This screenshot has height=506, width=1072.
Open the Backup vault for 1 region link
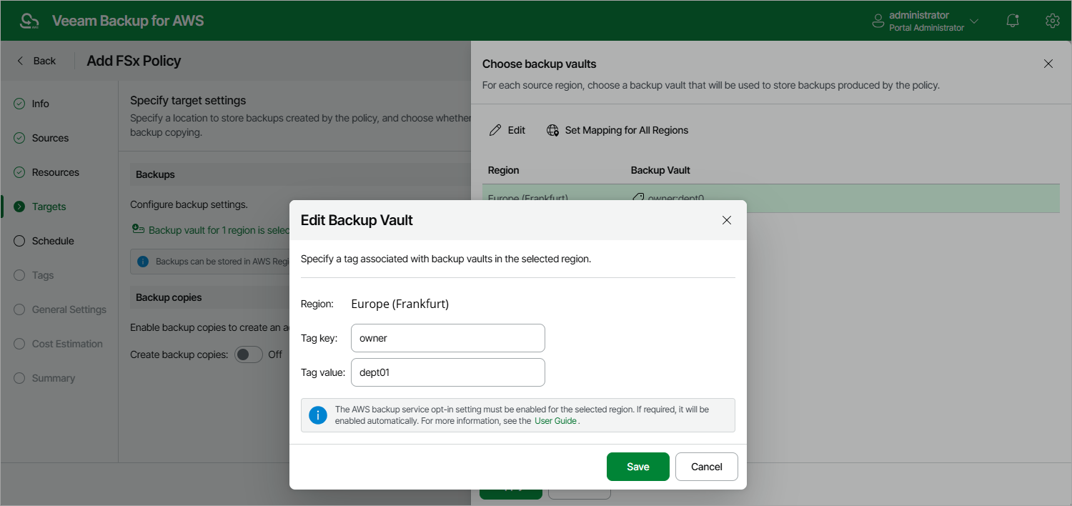218,230
